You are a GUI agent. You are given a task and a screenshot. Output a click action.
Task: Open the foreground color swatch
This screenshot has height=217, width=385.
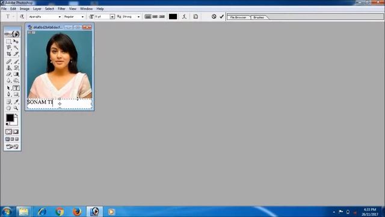pos(10,118)
